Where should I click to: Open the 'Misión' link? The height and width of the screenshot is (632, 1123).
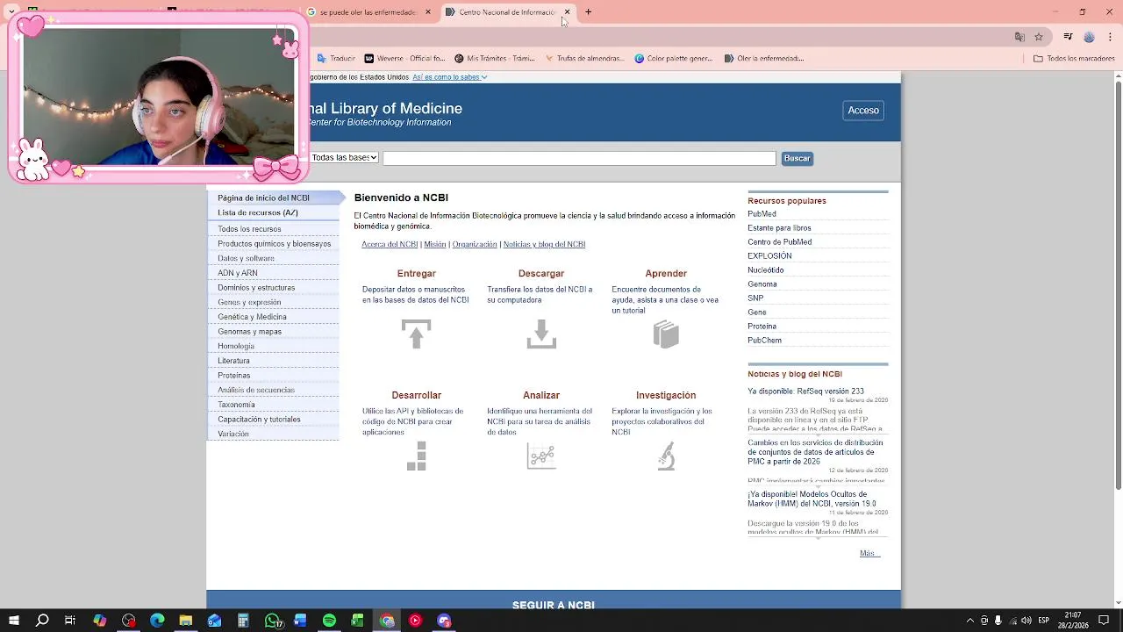point(435,244)
